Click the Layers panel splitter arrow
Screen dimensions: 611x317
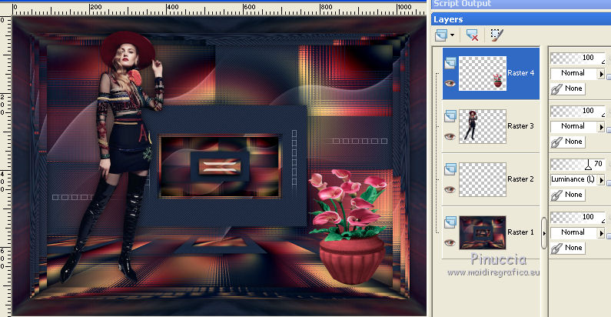click(x=544, y=233)
